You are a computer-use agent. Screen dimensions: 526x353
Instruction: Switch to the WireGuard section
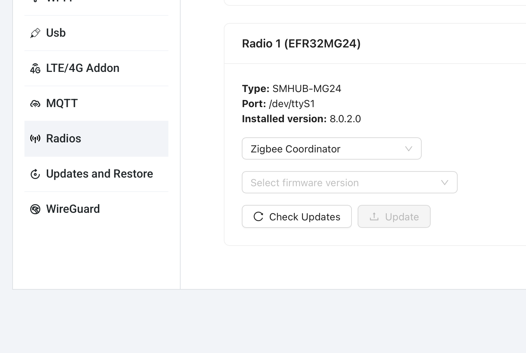pos(73,209)
